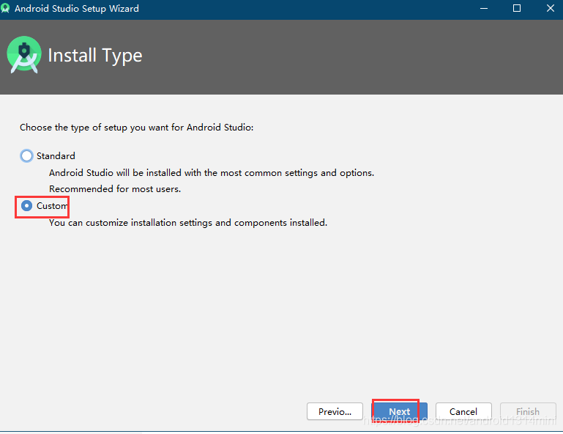
Task: Cancel the setup wizard
Action: (463, 411)
